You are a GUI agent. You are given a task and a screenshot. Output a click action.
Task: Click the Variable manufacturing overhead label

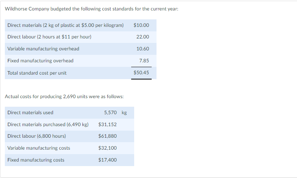pos(43,49)
